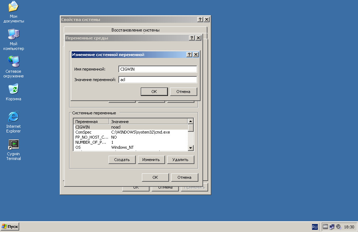Select the FP_NO_HOST_C... variable row
The height and width of the screenshot is (232, 358).
pyautogui.click(x=131, y=137)
